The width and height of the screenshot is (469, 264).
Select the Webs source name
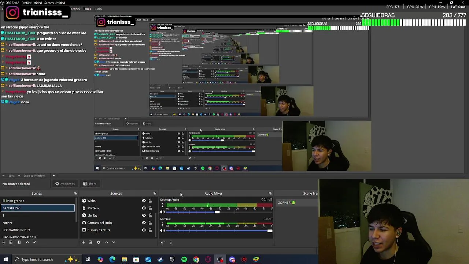(x=91, y=201)
